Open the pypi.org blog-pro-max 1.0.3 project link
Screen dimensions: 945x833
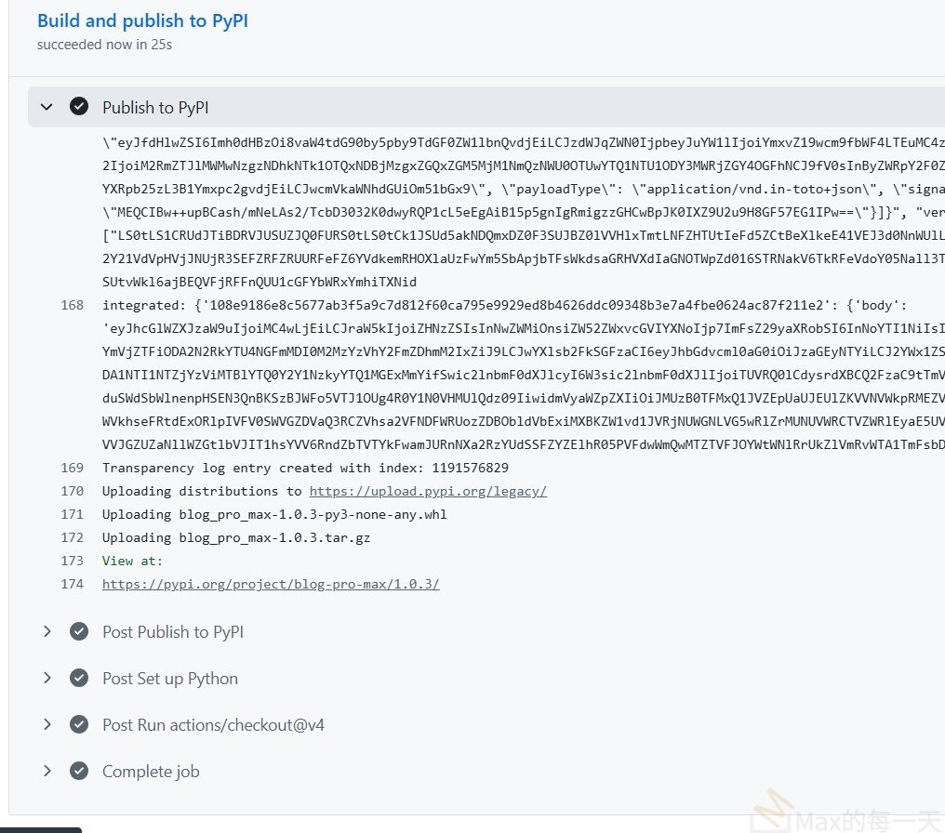tap(271, 584)
